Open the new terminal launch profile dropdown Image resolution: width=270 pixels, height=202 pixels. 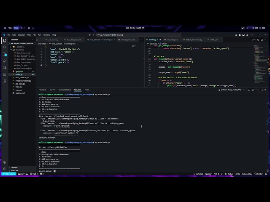pos(246,90)
